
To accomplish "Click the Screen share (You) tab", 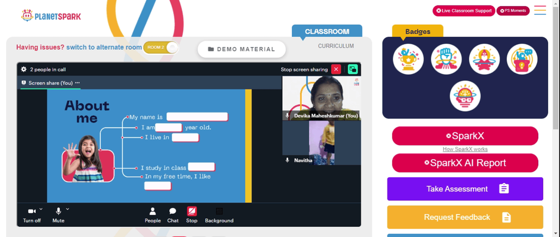I will tap(50, 83).
